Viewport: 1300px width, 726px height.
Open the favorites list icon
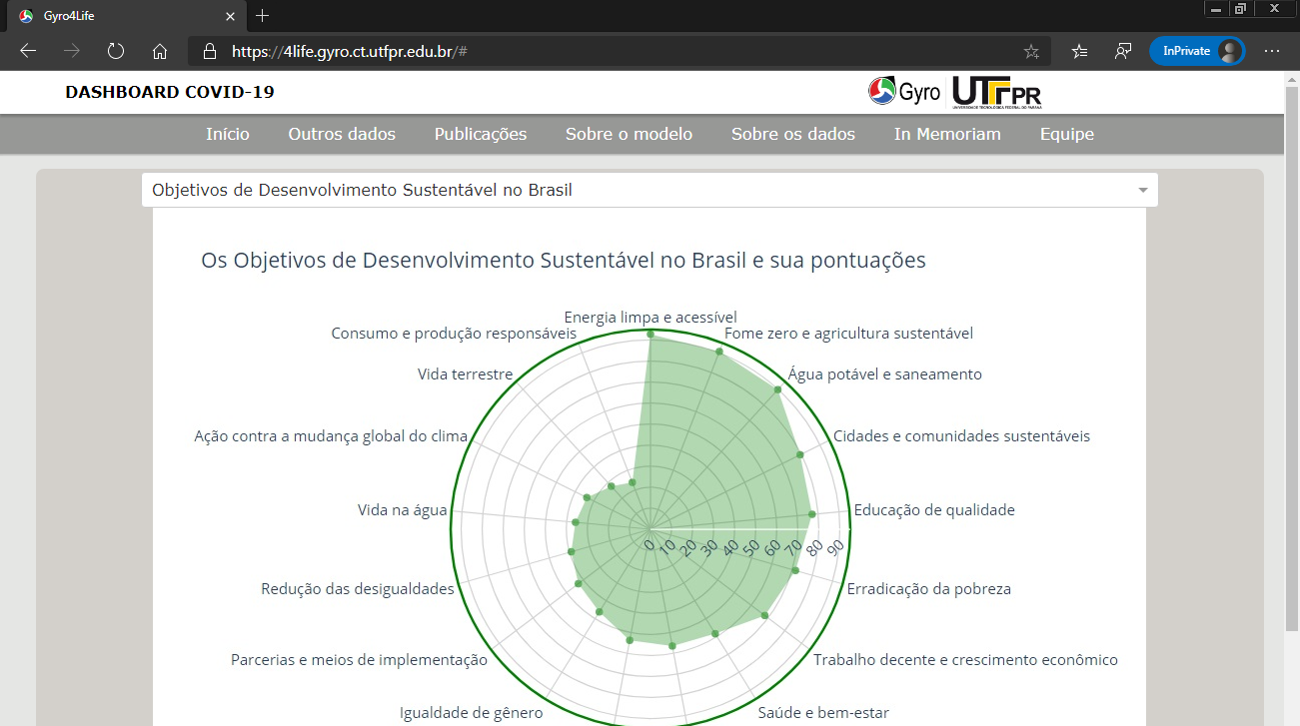point(1080,51)
